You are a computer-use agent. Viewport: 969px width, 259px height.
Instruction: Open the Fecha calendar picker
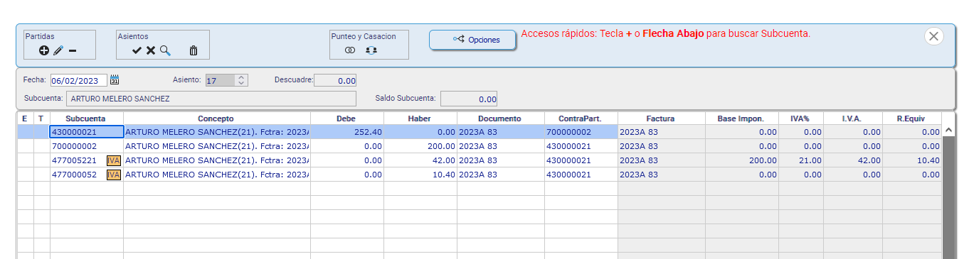pos(115,79)
